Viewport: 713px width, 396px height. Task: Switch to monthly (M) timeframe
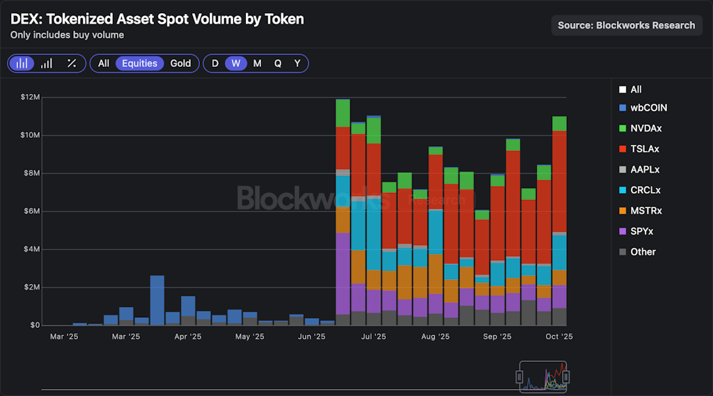257,63
